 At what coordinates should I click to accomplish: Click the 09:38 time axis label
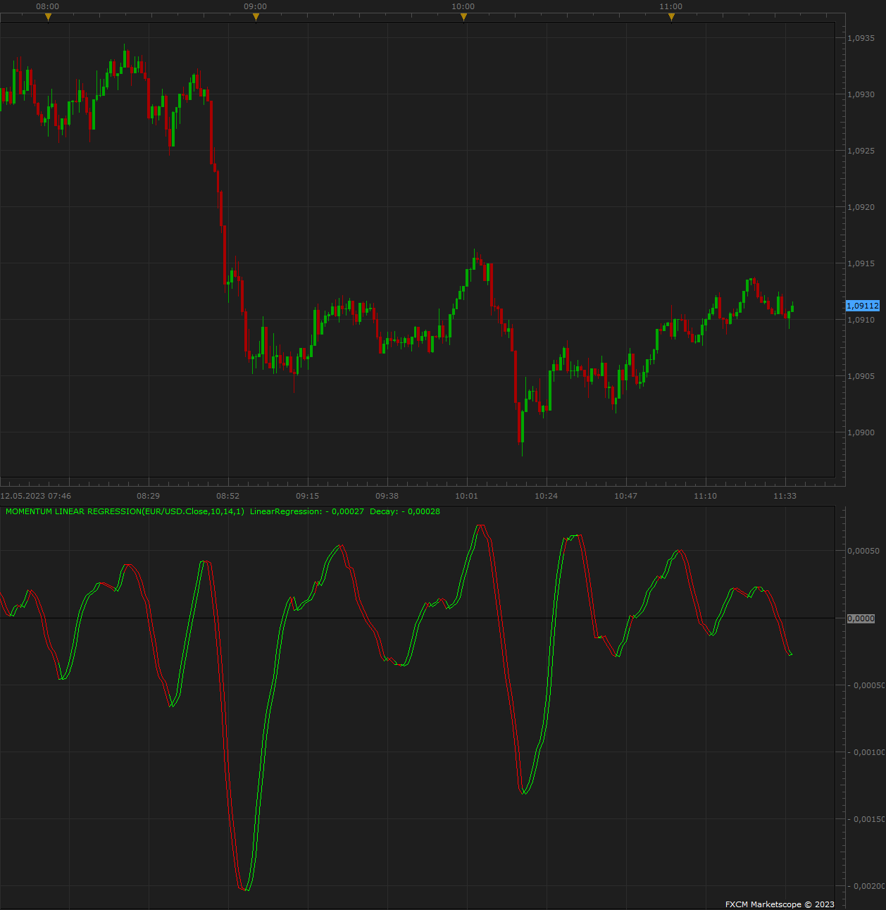(387, 496)
